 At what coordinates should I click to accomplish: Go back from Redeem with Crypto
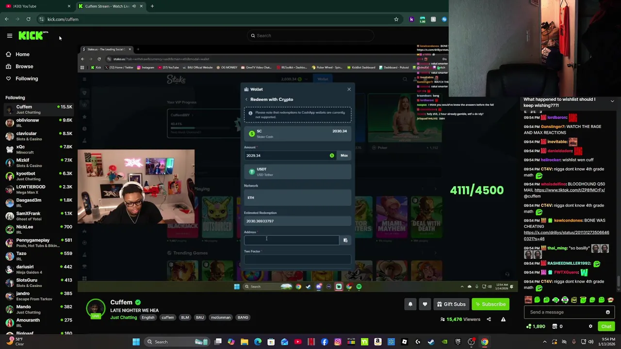click(x=246, y=99)
